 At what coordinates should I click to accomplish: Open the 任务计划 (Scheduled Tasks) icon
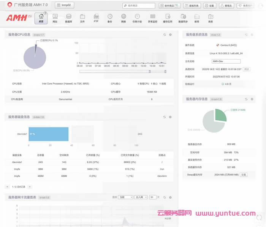click(137, 18)
